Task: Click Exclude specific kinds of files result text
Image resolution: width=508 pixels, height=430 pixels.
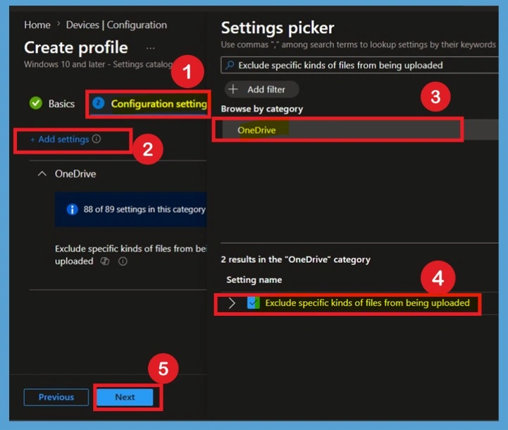Action: [367, 303]
